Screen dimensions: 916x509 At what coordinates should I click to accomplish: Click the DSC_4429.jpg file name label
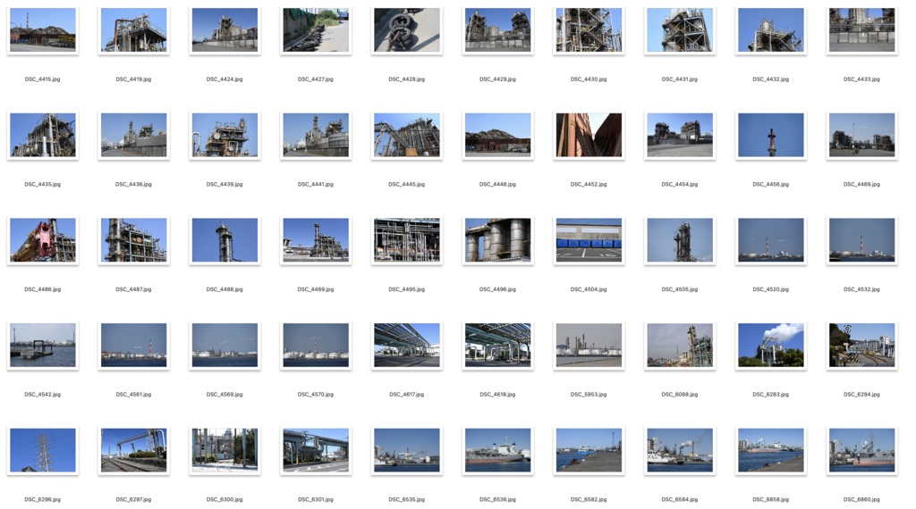[497, 79]
